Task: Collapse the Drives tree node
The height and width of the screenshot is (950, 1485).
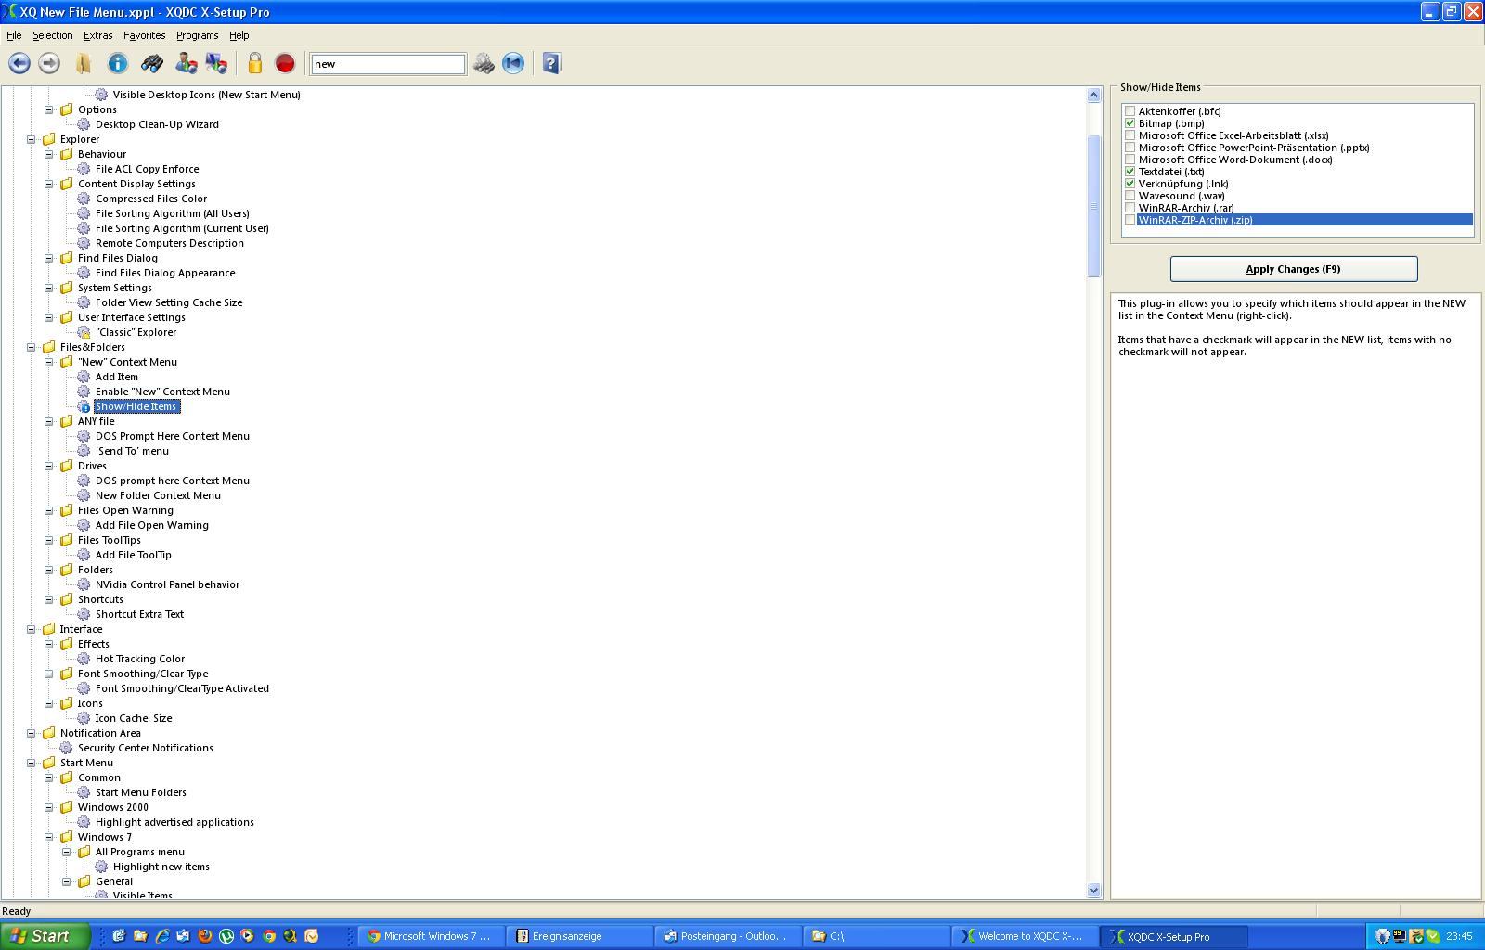Action: [x=48, y=466]
